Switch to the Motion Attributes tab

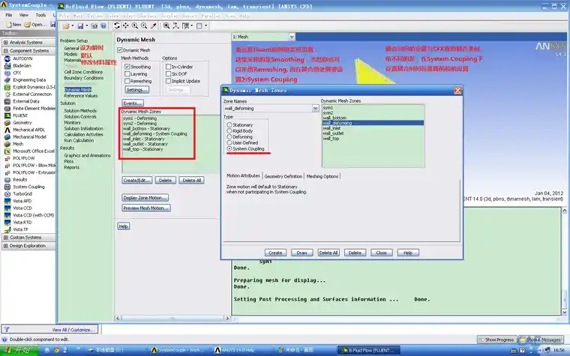pos(243,176)
